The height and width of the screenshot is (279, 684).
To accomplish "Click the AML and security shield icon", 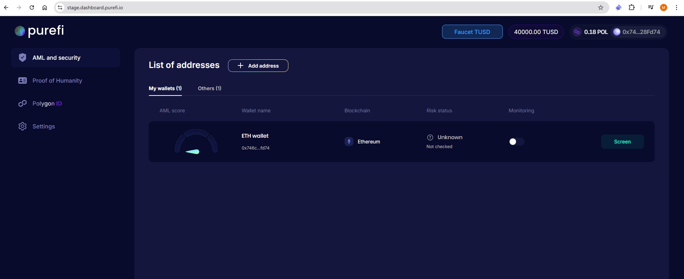I will click(x=23, y=58).
